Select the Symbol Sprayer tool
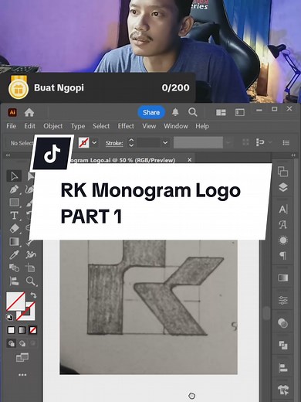The width and height of the screenshot is (301, 402). click(31, 255)
